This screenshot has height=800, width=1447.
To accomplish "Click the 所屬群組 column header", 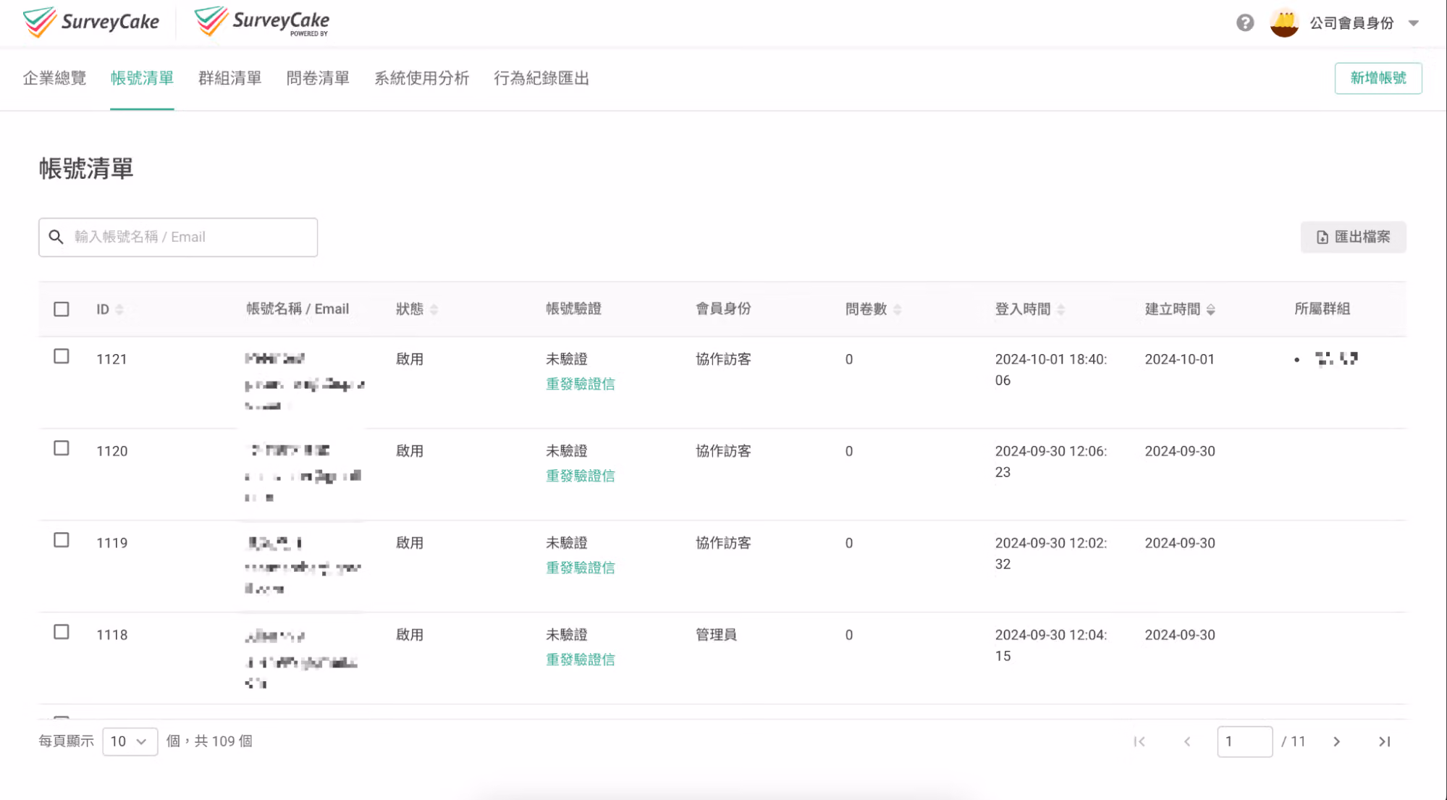I will [1322, 309].
